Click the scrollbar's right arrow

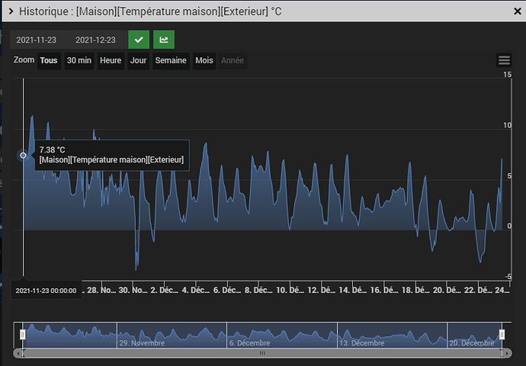coord(506,353)
